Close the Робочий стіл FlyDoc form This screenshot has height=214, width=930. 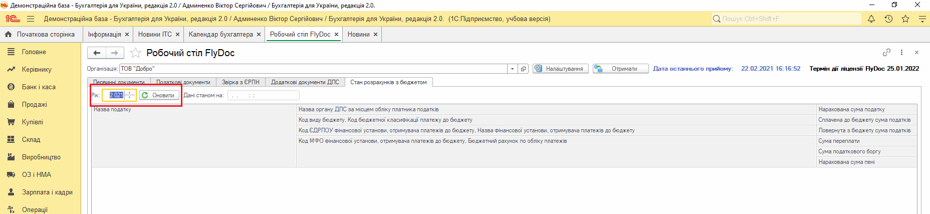pyautogui.click(x=916, y=52)
